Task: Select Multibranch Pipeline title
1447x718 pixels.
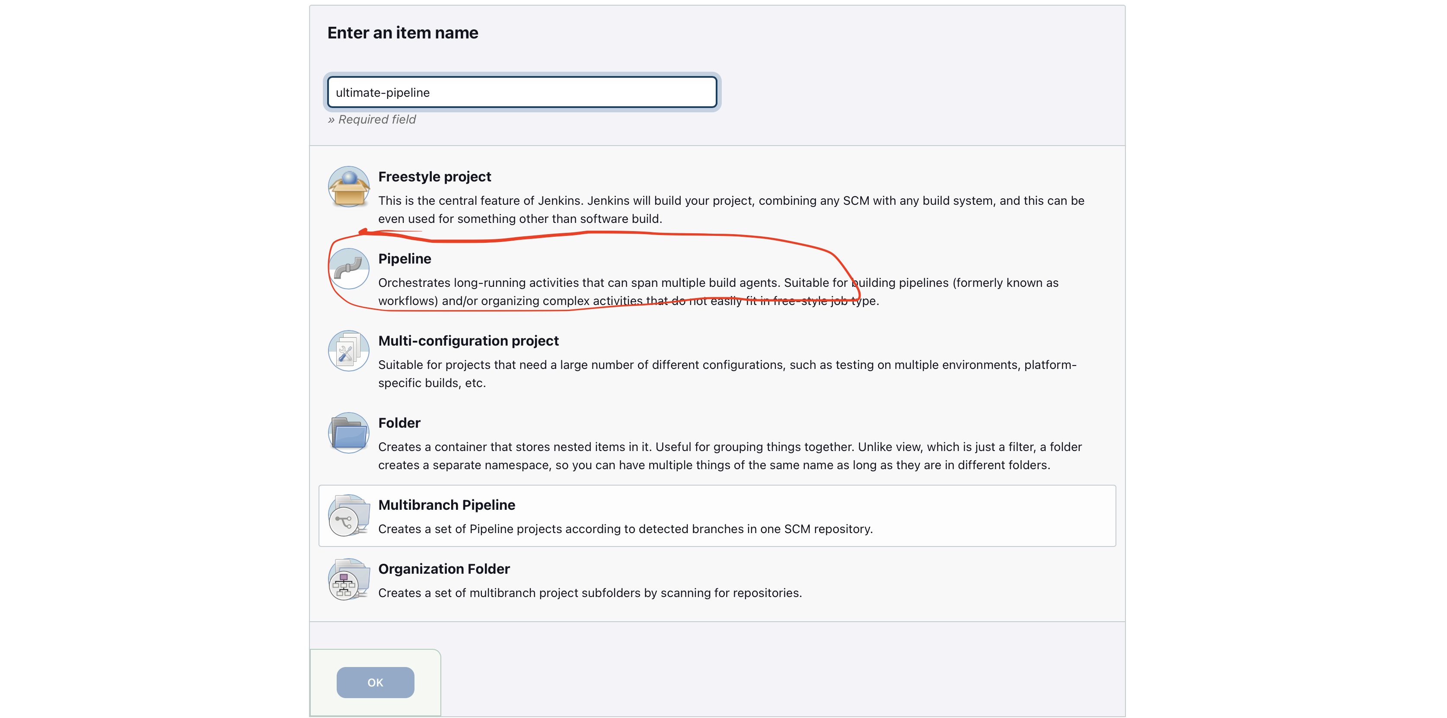Action: [446, 505]
